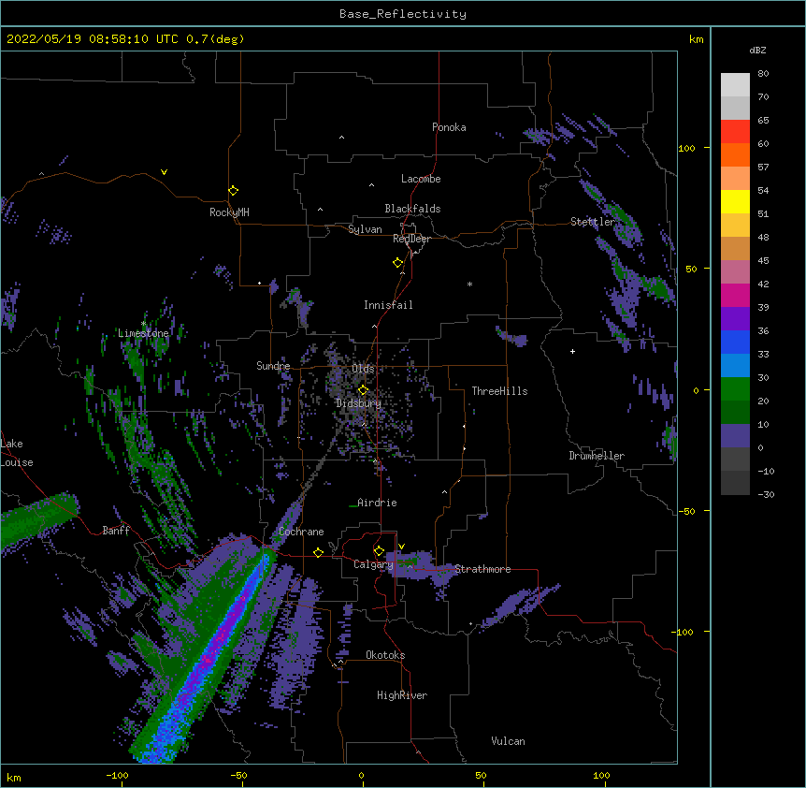Select the Olds label
Screen dimensions: 806x788
[x=363, y=369]
